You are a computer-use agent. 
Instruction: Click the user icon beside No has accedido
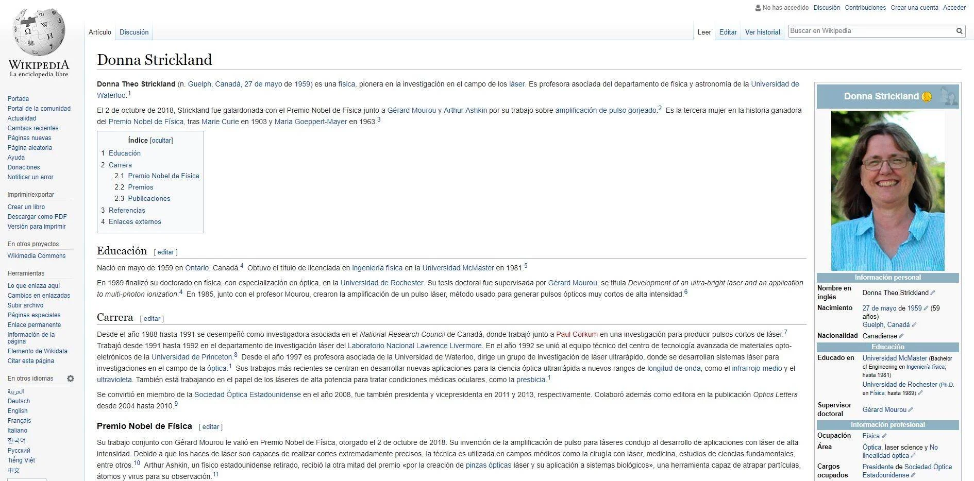pos(758,8)
